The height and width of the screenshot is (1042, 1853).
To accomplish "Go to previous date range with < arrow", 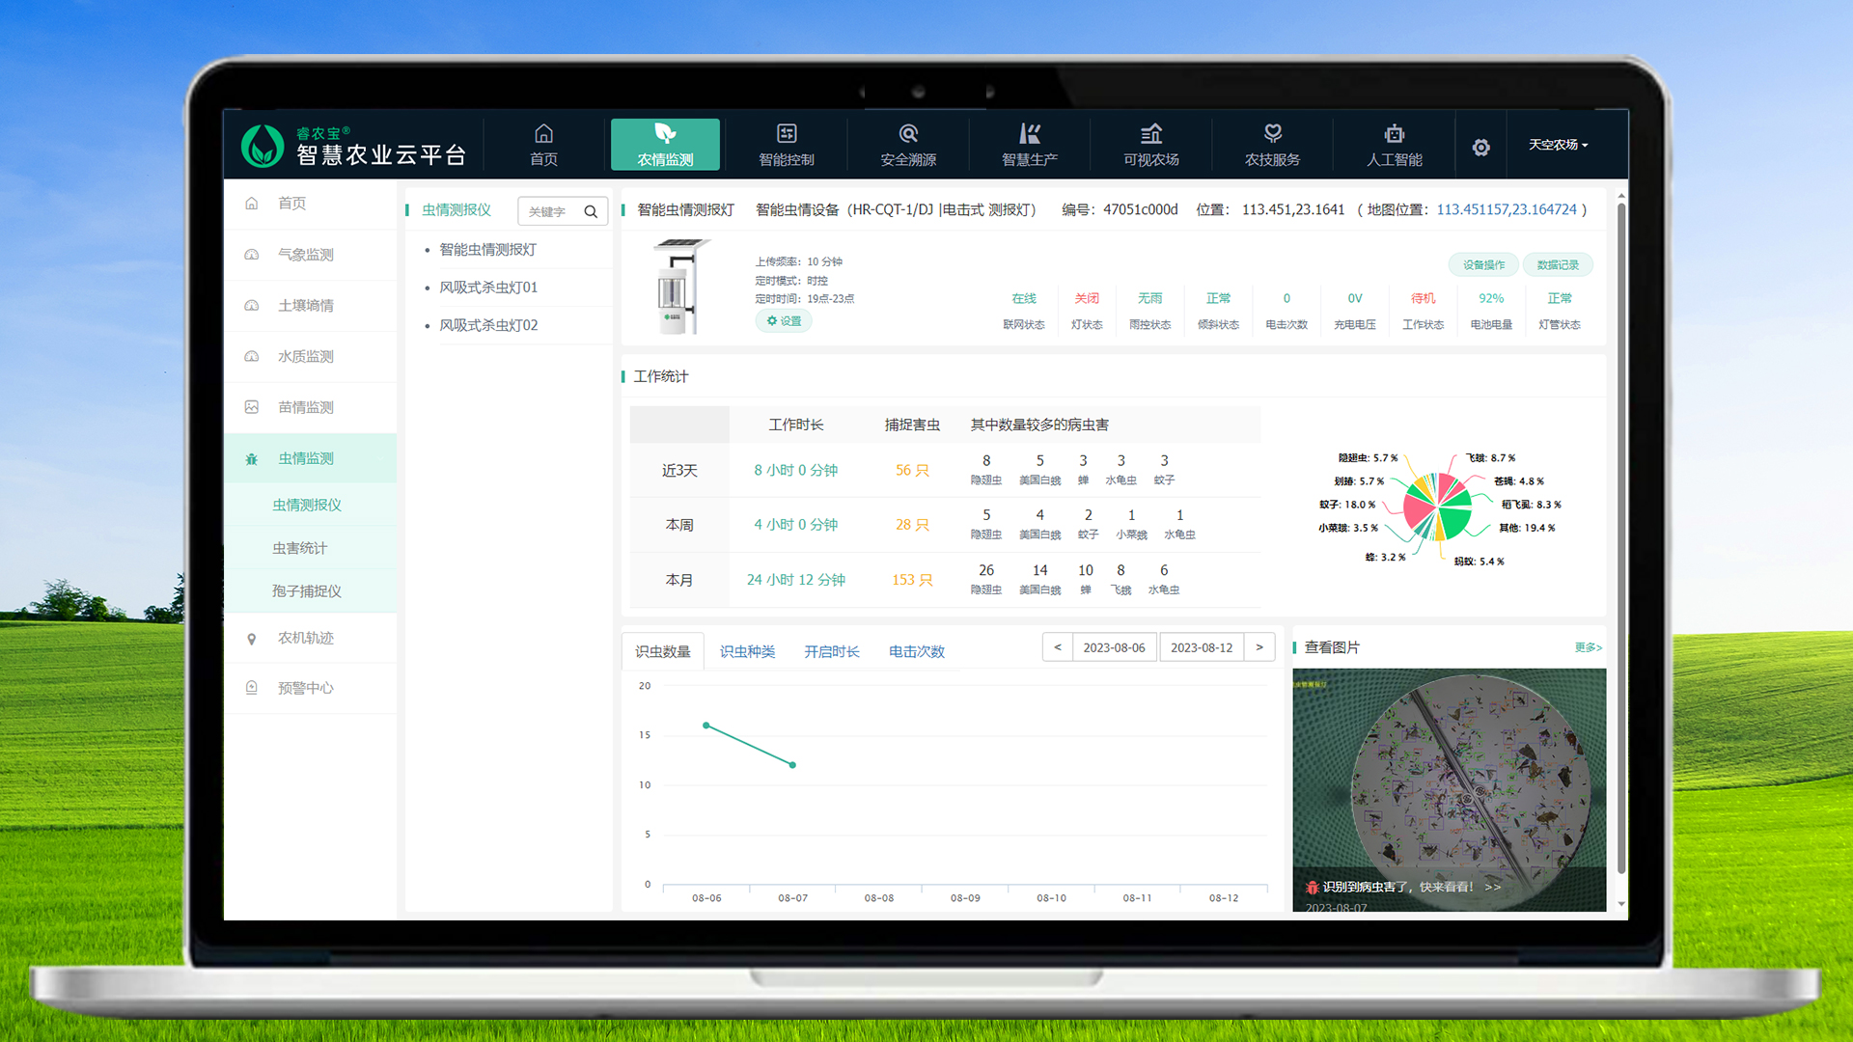I will tap(1058, 647).
